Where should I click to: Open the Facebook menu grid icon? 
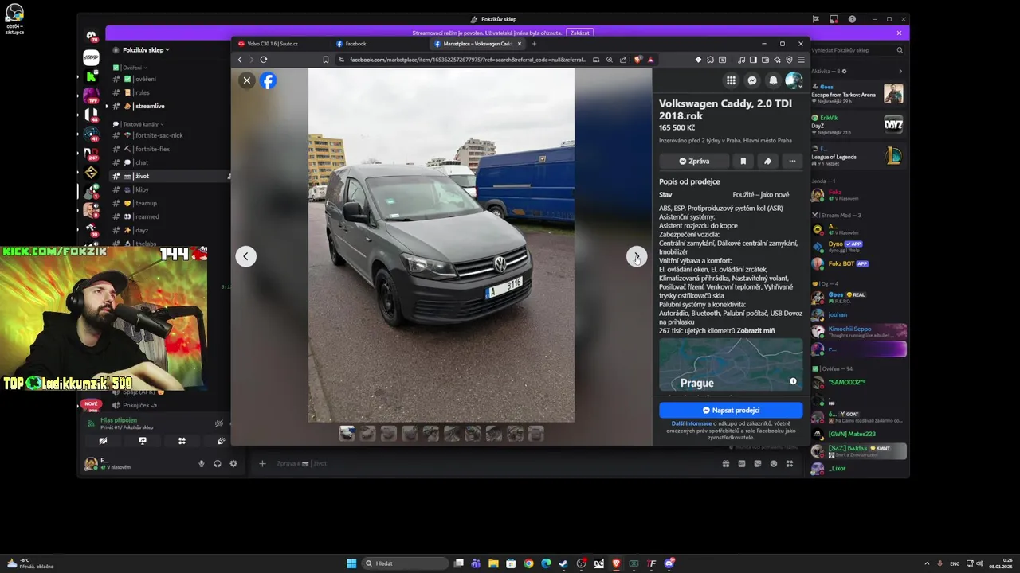click(731, 80)
